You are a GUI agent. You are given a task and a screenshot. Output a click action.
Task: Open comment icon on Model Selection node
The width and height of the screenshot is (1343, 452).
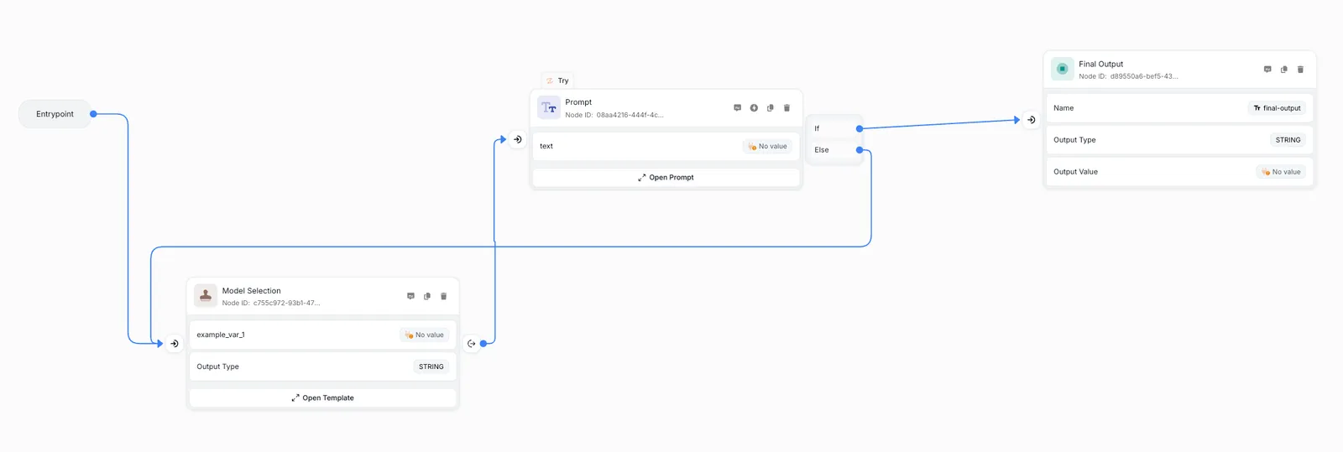(x=410, y=296)
